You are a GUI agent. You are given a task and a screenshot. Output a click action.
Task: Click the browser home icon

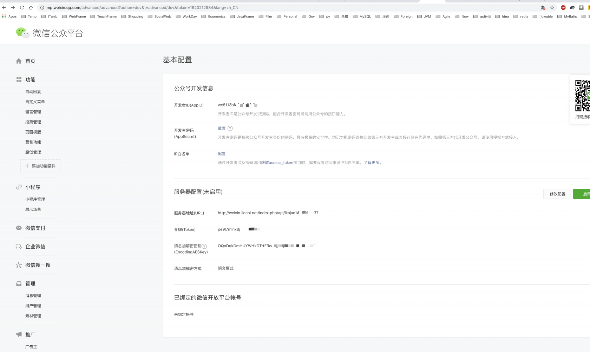pyautogui.click(x=31, y=7)
